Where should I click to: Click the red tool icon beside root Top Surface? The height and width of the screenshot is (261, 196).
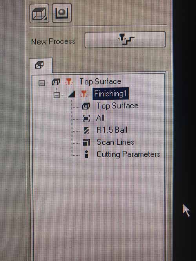point(69,82)
